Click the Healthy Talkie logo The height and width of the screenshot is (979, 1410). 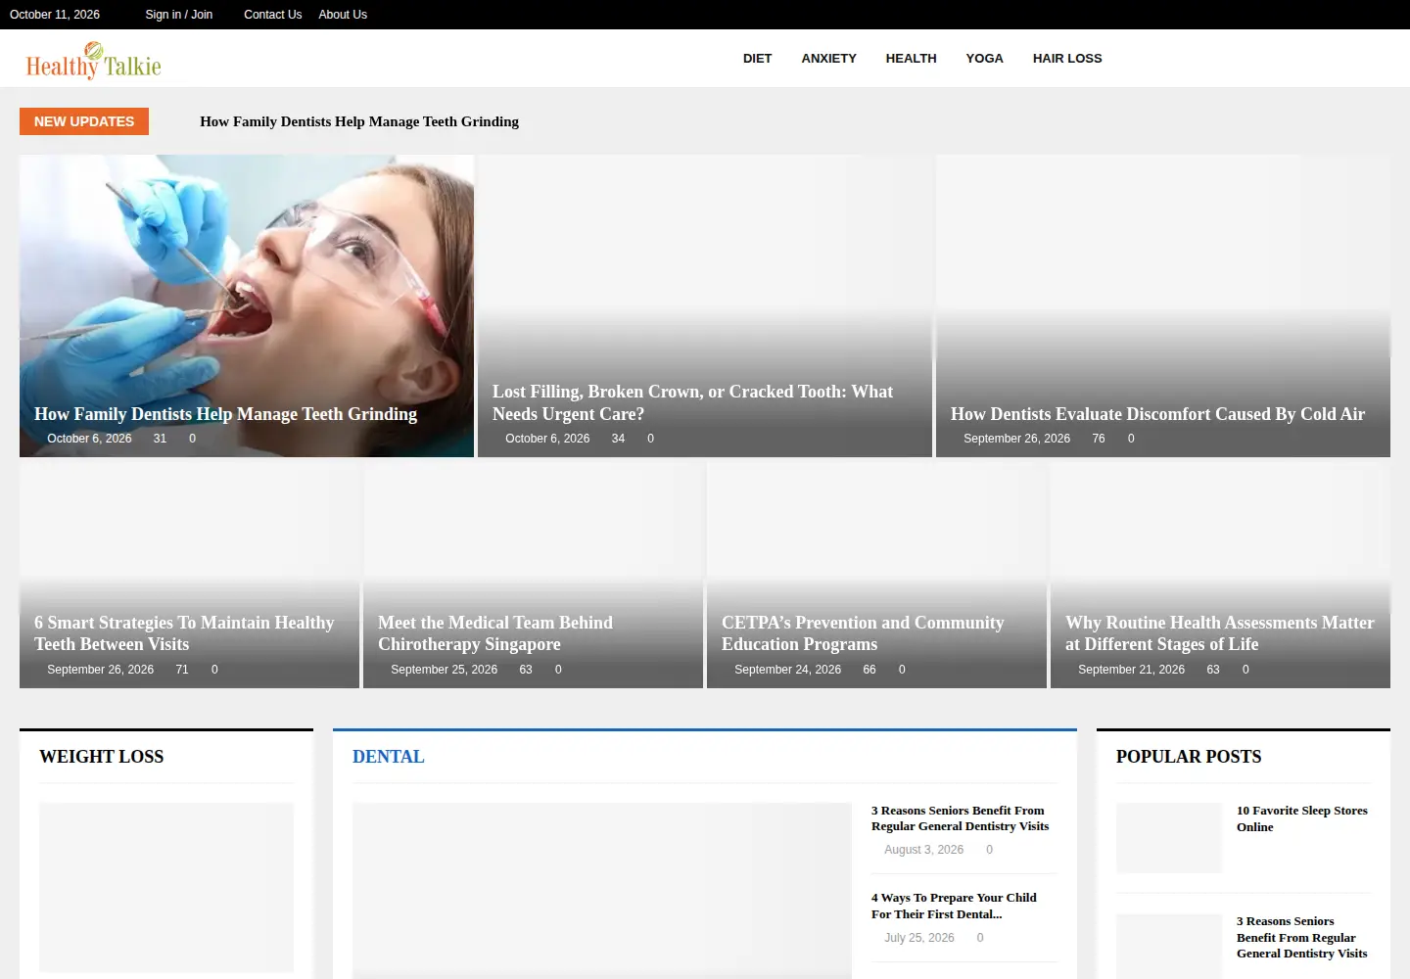(93, 61)
